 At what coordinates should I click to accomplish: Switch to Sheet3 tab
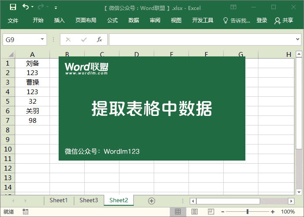[x=89, y=200]
